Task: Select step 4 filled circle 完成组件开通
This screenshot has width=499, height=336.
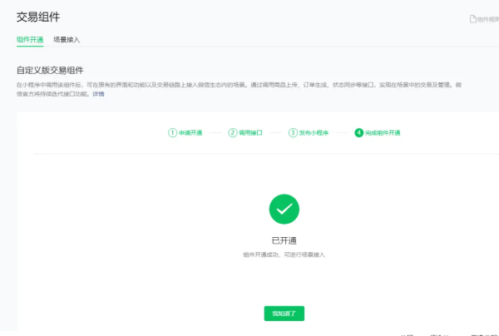Action: [x=358, y=132]
